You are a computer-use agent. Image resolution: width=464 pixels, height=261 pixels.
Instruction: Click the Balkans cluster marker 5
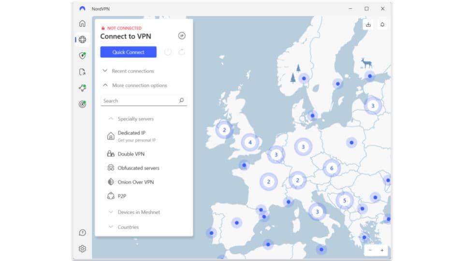pyautogui.click(x=345, y=200)
